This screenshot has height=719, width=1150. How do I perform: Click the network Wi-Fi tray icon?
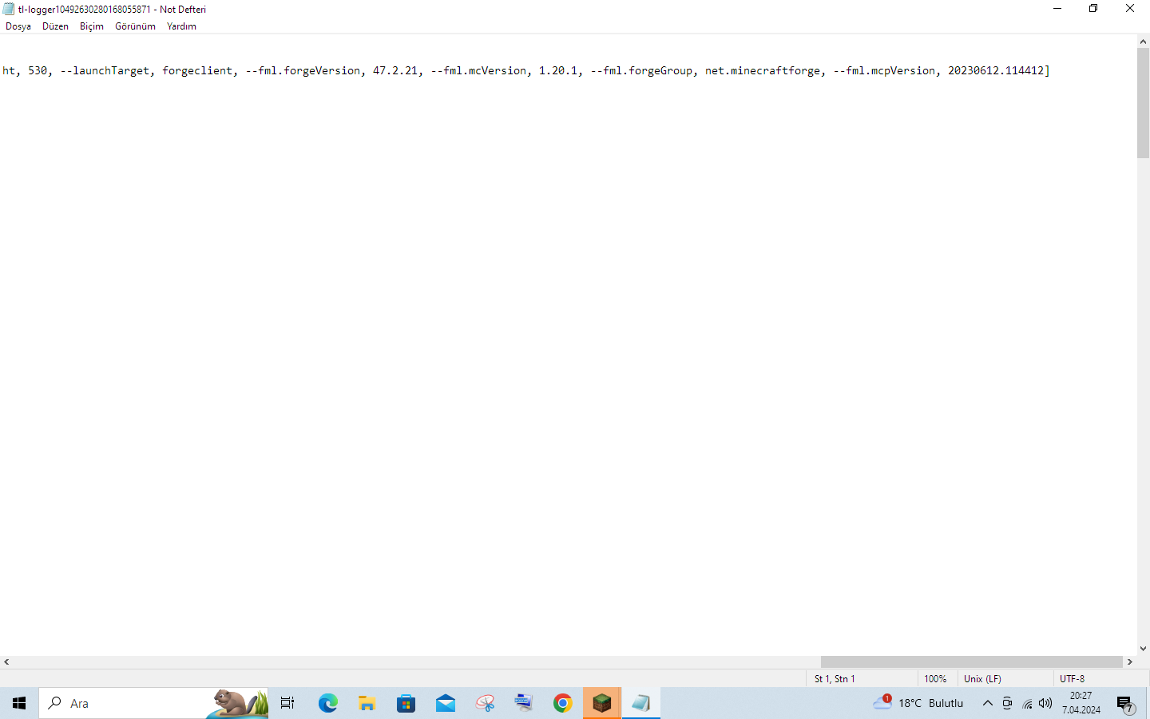1027,703
